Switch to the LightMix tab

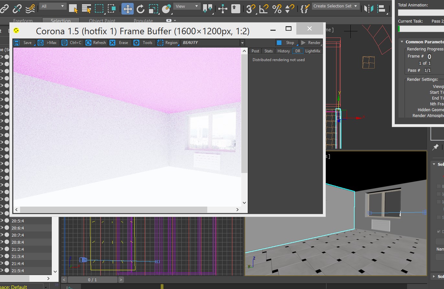click(313, 51)
